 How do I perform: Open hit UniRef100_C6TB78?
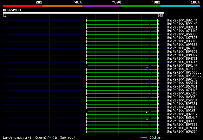pos(182,38)
